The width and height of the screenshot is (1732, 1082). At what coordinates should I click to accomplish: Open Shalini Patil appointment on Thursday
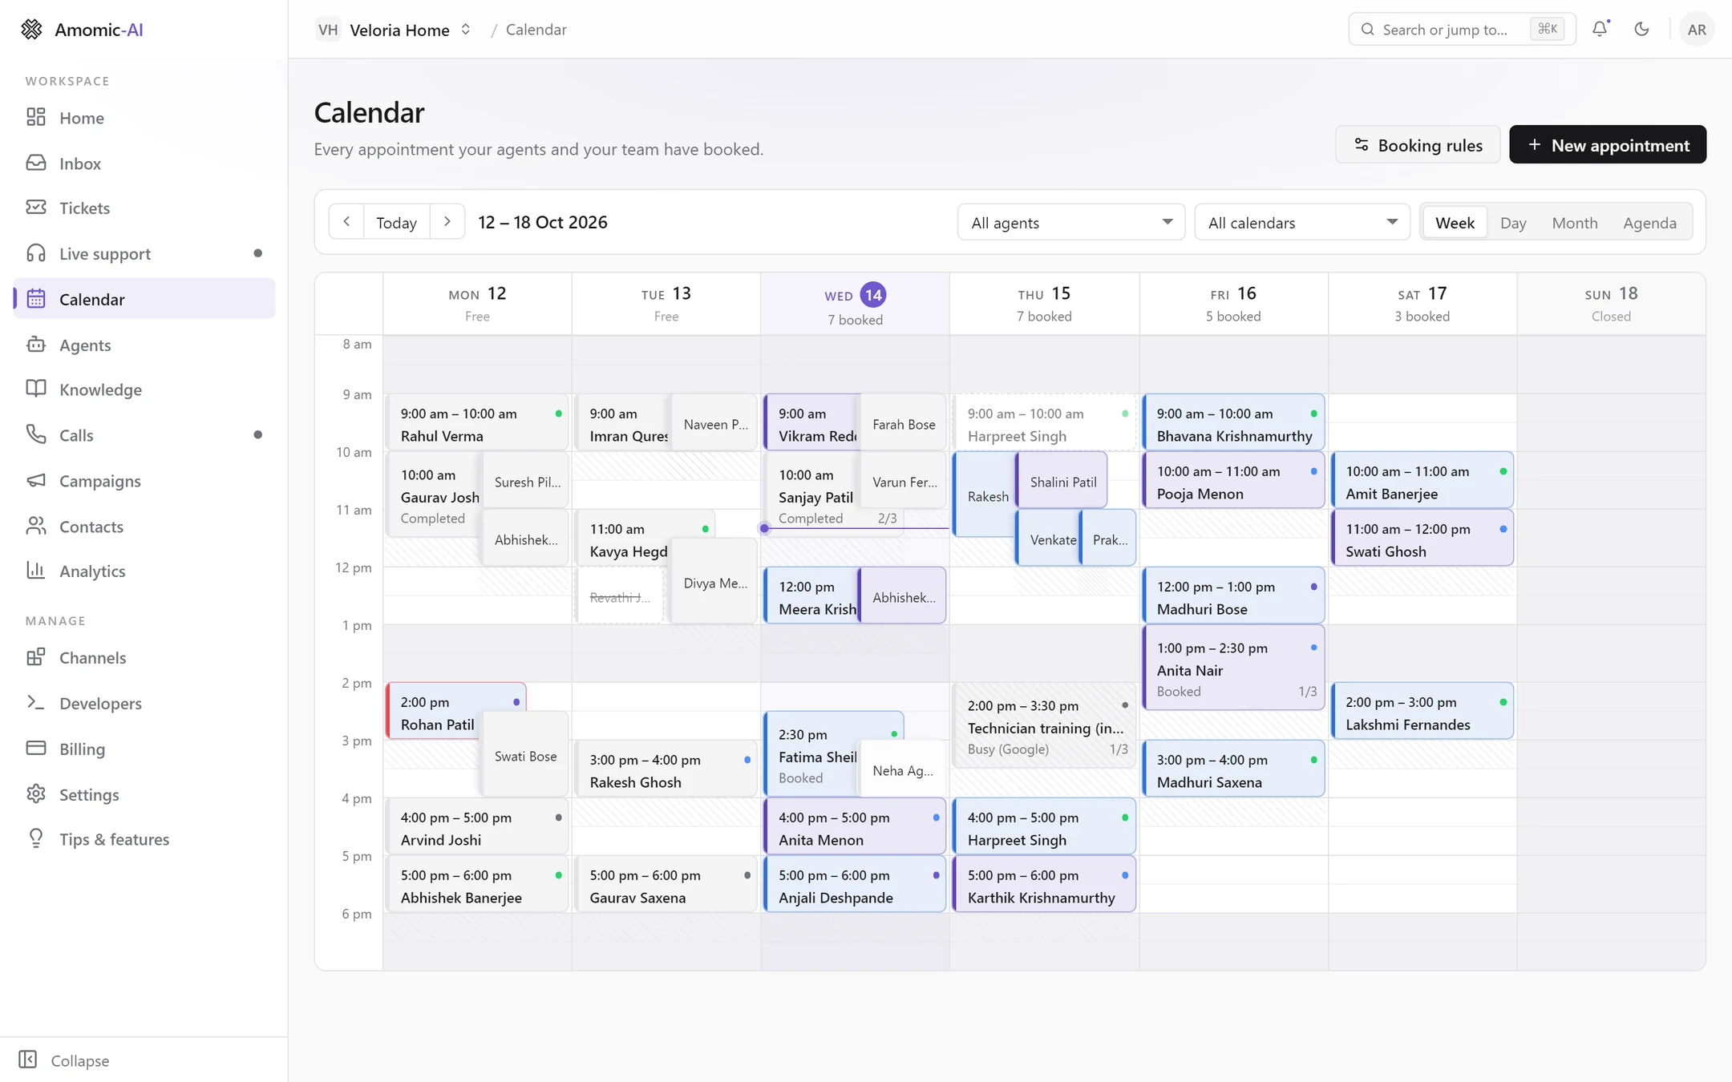(x=1062, y=480)
